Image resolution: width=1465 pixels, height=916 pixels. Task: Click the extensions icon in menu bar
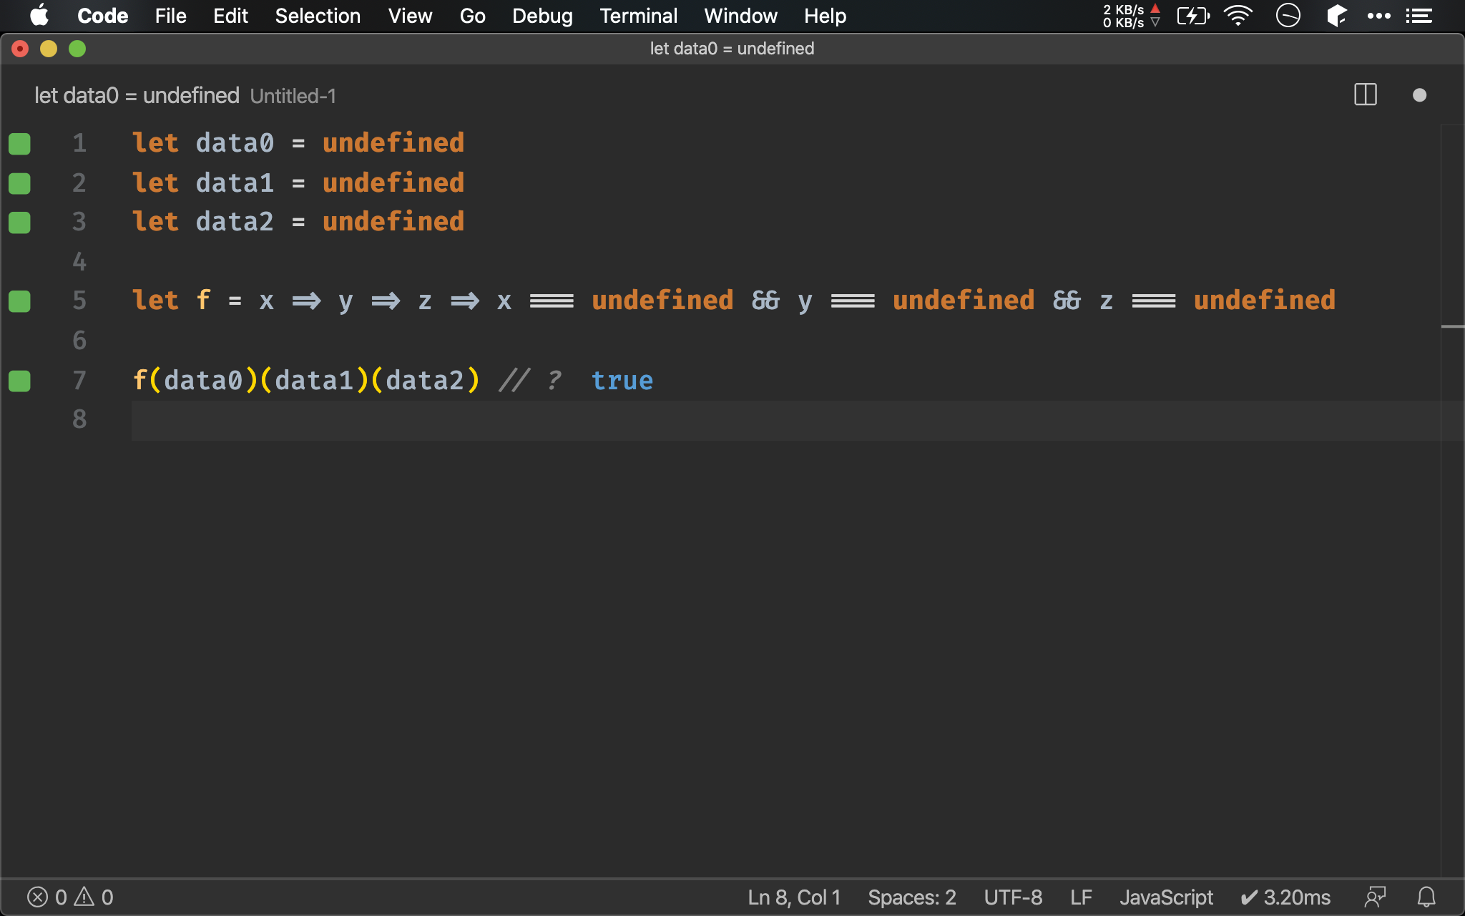(1338, 15)
